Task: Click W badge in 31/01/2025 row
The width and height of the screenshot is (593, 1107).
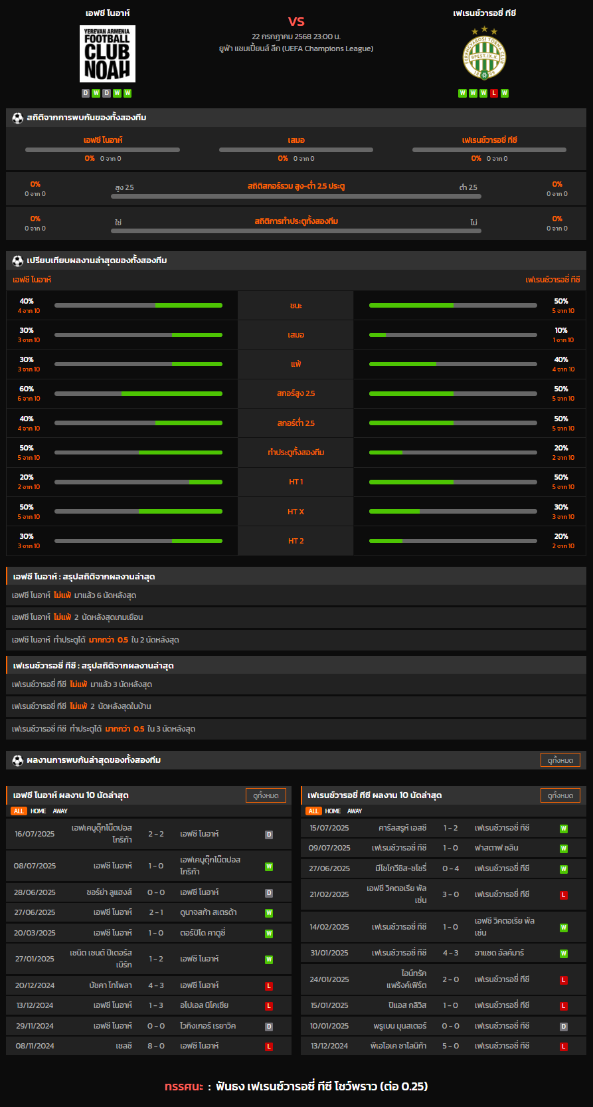Action: [564, 954]
